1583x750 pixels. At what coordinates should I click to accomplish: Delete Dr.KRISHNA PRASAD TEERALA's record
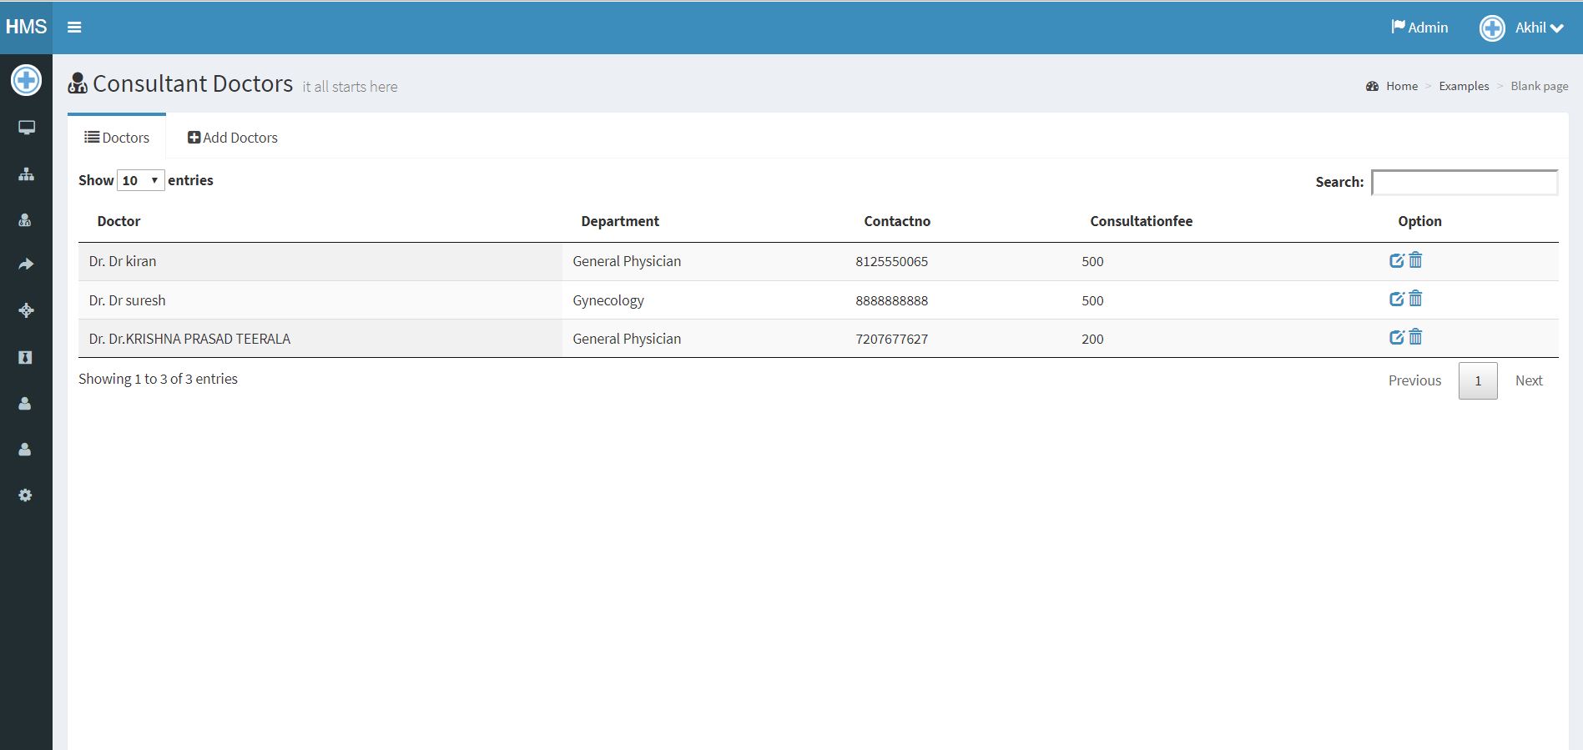pyautogui.click(x=1415, y=337)
